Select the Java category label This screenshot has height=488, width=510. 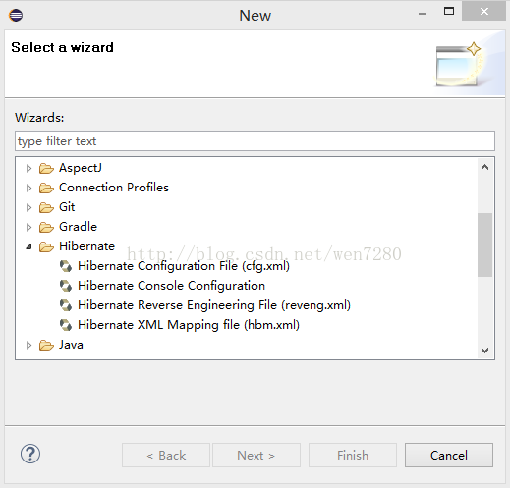click(x=71, y=345)
